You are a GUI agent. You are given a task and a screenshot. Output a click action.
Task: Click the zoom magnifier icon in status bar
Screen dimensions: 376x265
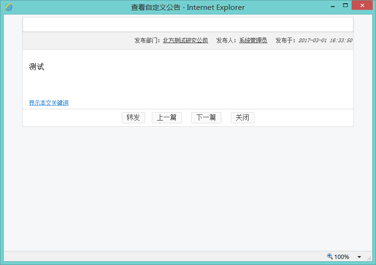330,257
